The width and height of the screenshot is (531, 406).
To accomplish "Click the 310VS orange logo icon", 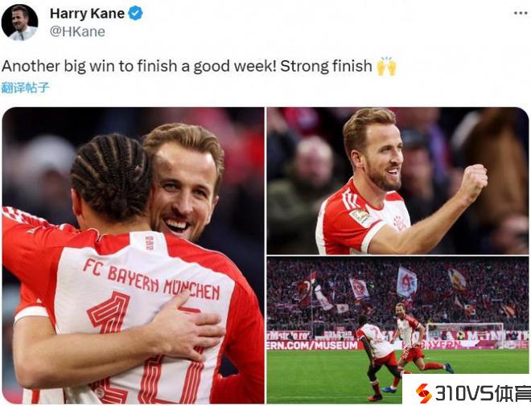I will pos(423,393).
